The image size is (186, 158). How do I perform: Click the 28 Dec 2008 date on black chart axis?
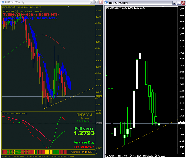click(148, 156)
